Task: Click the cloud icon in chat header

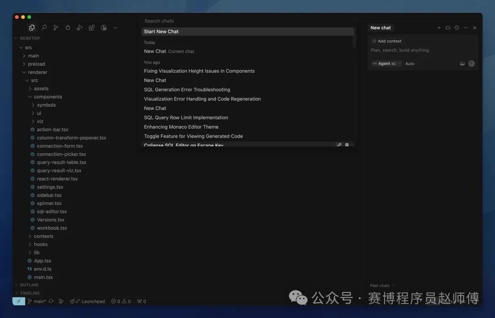Action: click(448, 28)
